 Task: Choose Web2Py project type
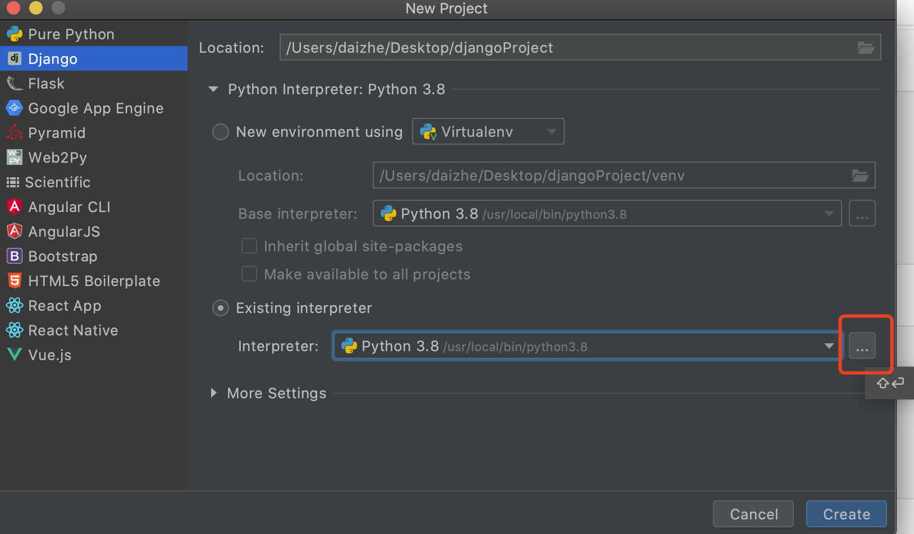[94, 158]
